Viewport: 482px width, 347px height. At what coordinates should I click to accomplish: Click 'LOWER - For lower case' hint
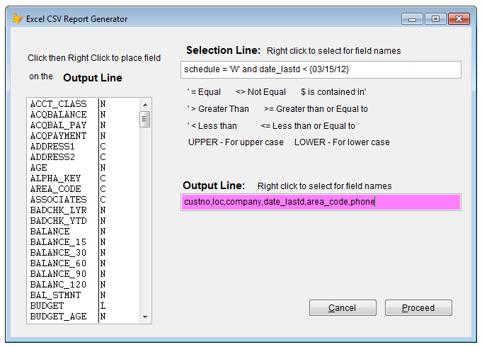[x=342, y=142]
